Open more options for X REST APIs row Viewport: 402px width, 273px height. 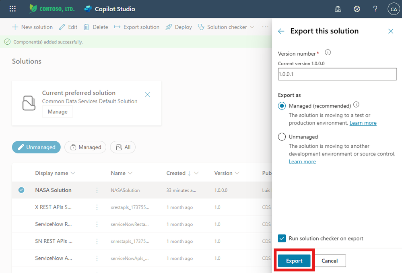coord(97,207)
